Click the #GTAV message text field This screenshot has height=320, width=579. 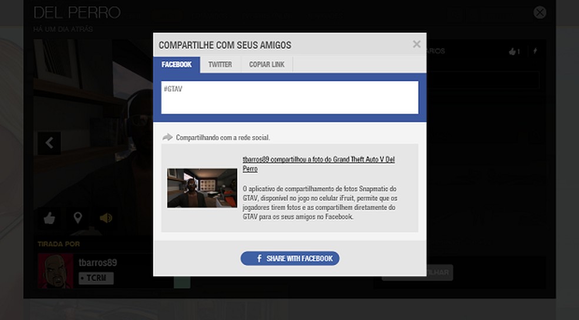point(290,98)
